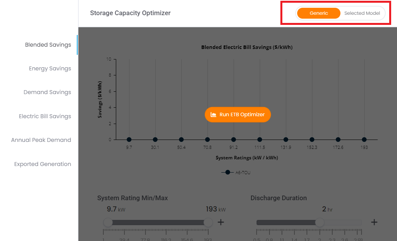The height and width of the screenshot is (241, 397).
Task: Click the plus icon beside System Rating slider
Action: pos(221,222)
